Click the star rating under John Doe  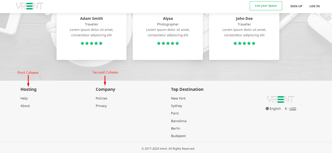pyautogui.click(x=244, y=43)
